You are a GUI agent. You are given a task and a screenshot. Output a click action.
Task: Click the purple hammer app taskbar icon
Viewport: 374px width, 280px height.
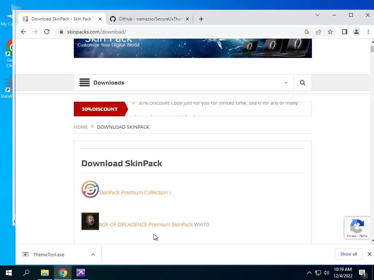[x=81, y=273]
